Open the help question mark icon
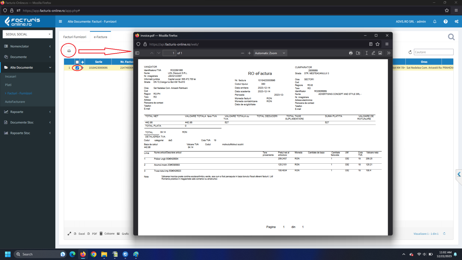462x260 pixels. [x=445, y=22]
